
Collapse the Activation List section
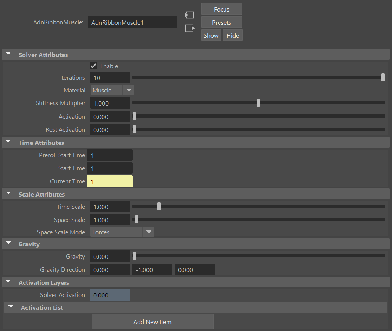point(10,307)
